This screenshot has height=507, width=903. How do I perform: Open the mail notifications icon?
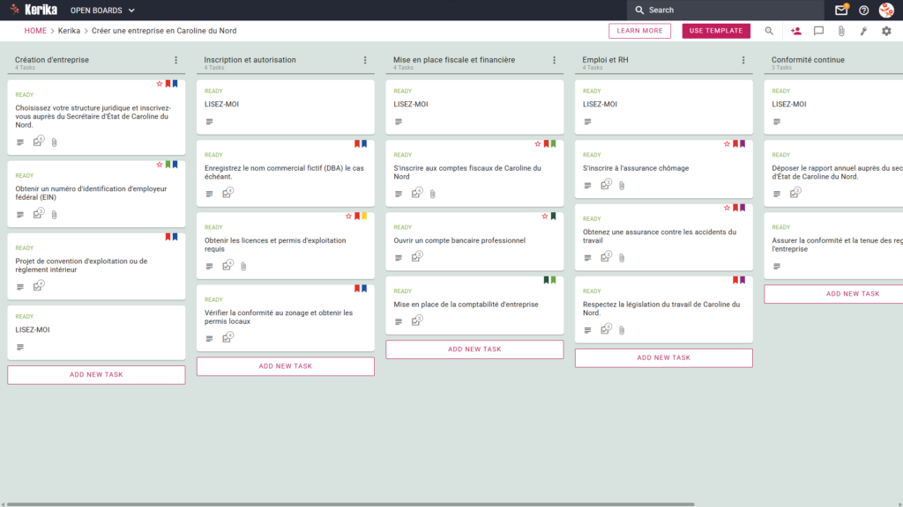(840, 10)
